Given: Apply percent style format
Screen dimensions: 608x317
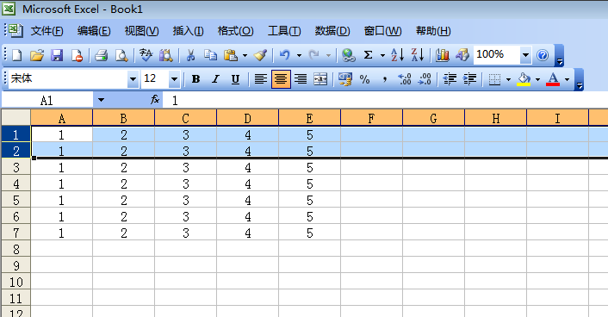Looking at the screenshot, I should [x=364, y=79].
